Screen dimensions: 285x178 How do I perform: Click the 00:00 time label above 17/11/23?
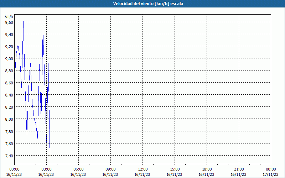[271, 169]
